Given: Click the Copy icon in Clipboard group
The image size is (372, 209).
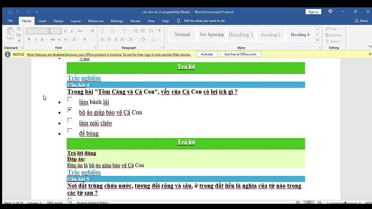Looking at the screenshot, I should click(19, 35).
